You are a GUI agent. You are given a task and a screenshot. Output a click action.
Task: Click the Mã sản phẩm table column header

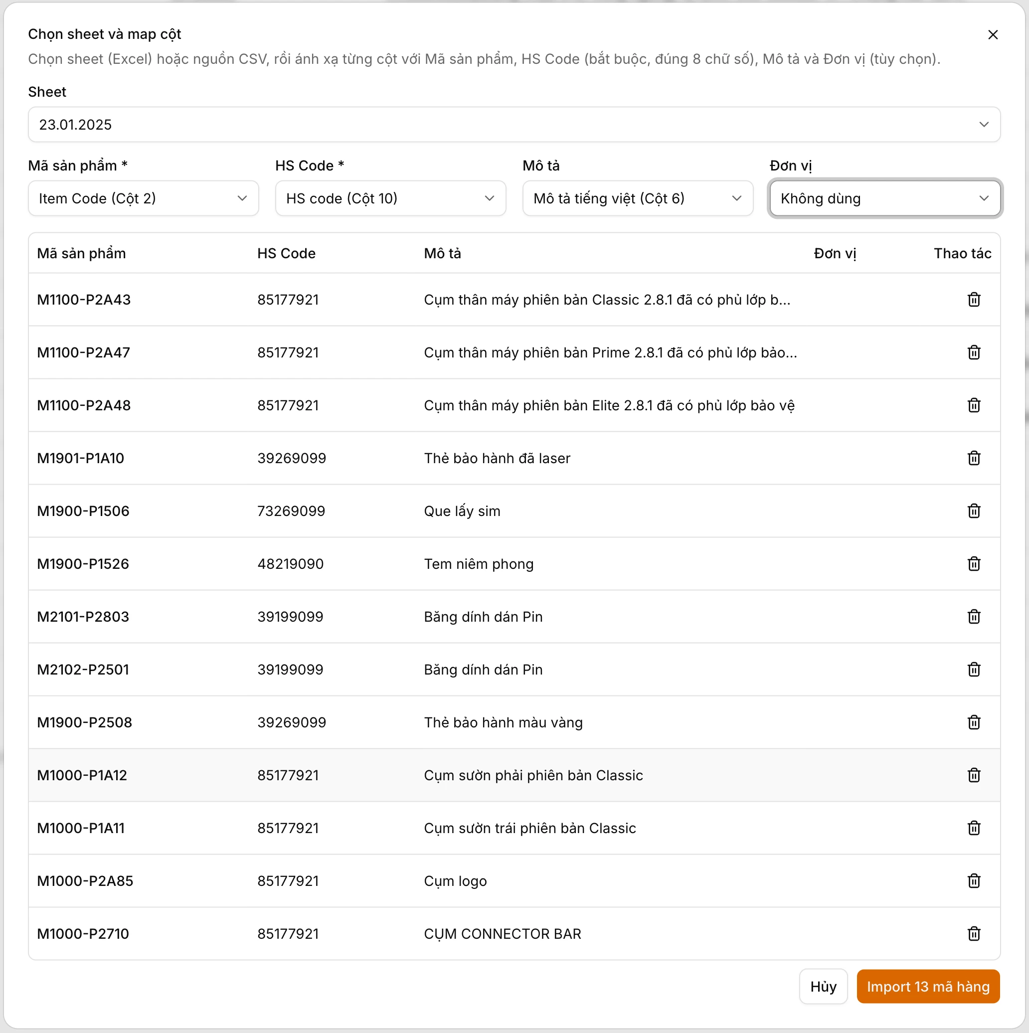click(81, 253)
